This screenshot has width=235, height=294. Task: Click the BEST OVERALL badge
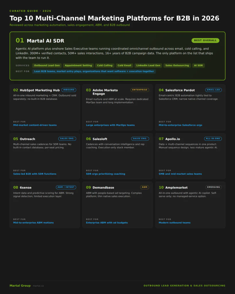[x=205, y=40]
